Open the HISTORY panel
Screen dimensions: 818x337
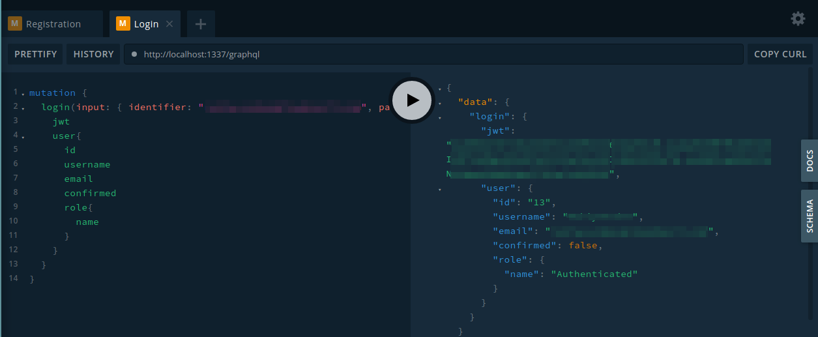click(94, 54)
